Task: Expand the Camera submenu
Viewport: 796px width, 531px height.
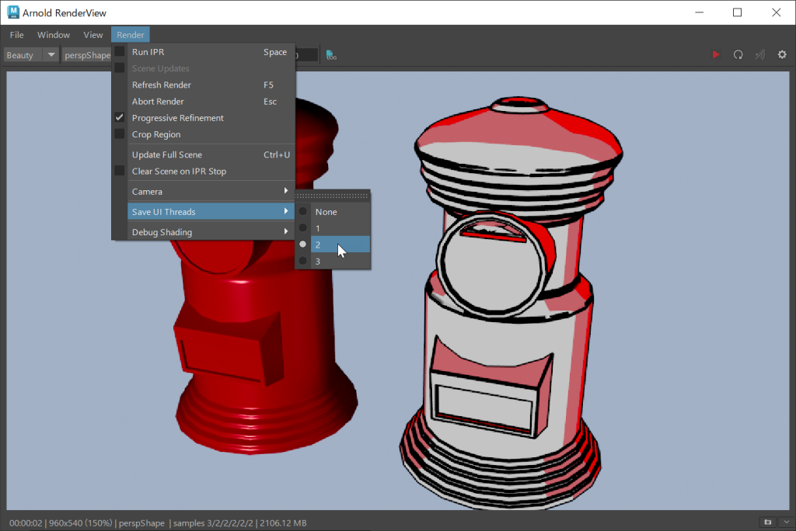Action: click(x=210, y=191)
